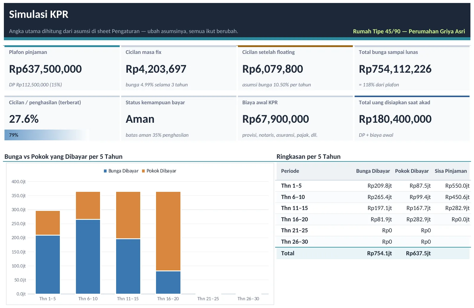The height and width of the screenshot is (308, 474).
Task: Click the "Bunga vs Pokok yang Dibayar per 5 Tahun" heading
Action: (x=63, y=157)
